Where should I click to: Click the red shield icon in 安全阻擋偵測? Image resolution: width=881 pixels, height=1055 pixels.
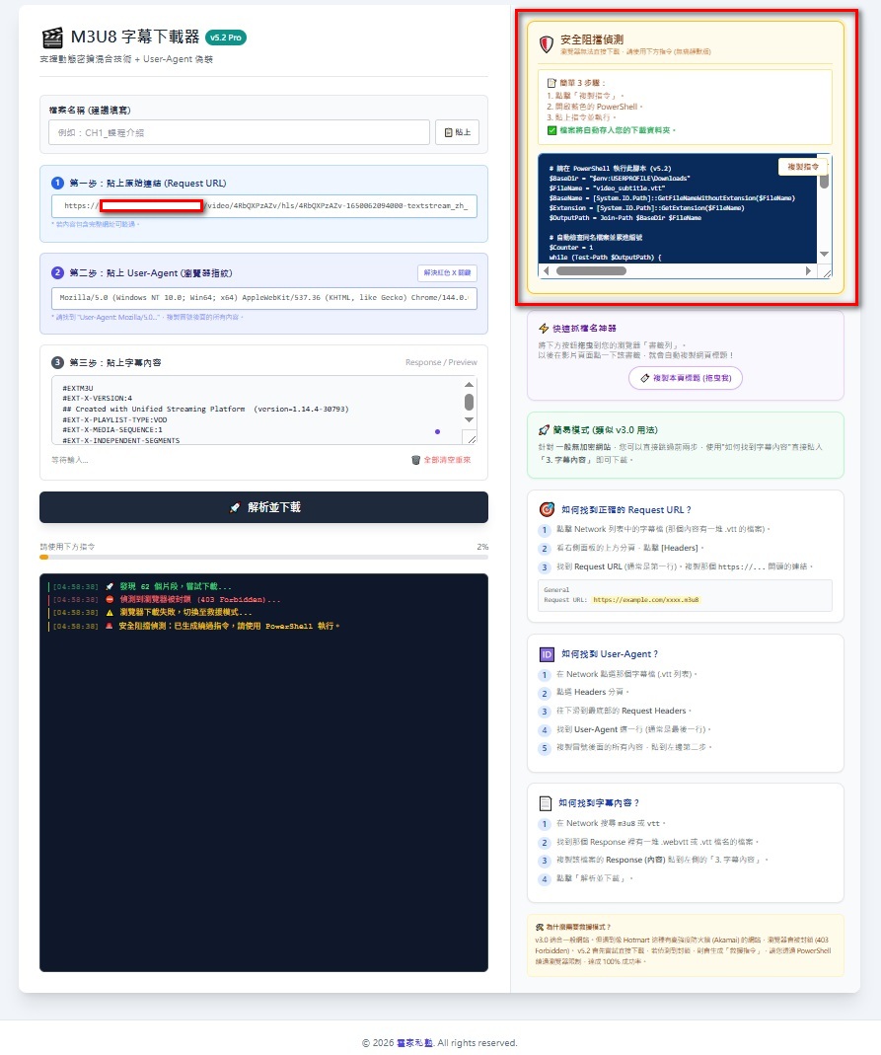click(546, 44)
